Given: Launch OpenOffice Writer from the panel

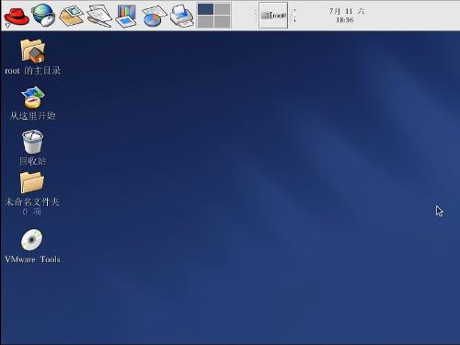Looking at the screenshot, I should click(99, 16).
